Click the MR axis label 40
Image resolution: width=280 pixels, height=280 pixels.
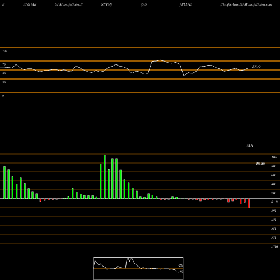pos(273,184)
